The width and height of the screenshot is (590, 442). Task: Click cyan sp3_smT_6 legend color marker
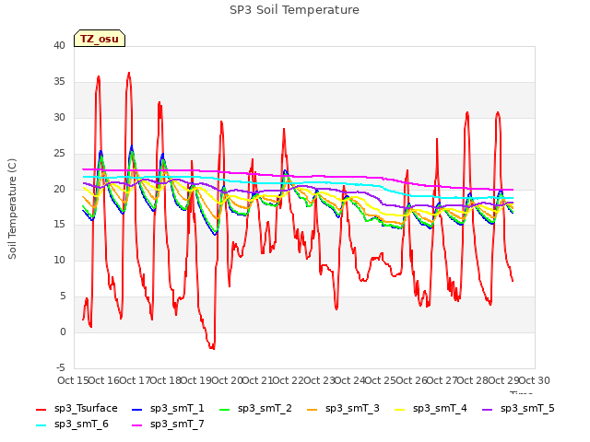[41, 425]
